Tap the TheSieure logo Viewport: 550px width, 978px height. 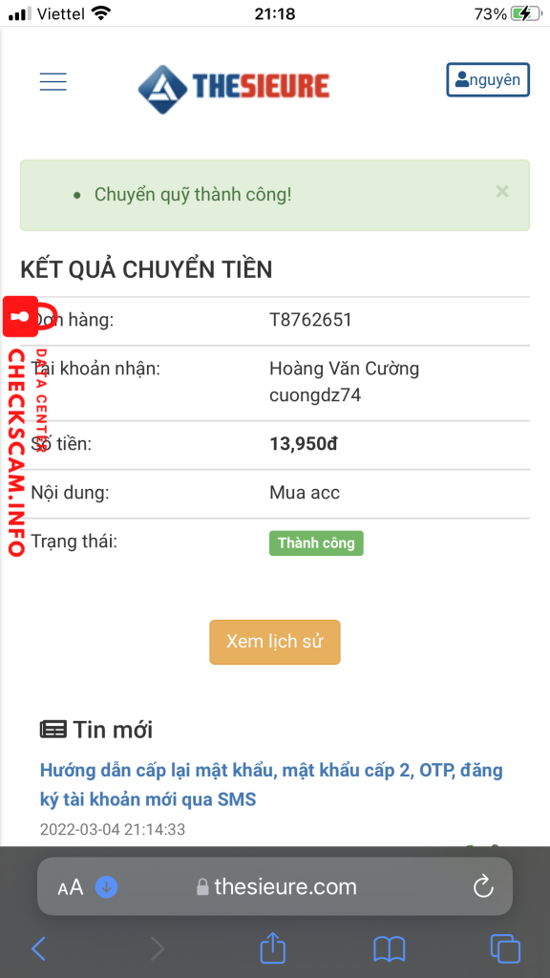(234, 87)
